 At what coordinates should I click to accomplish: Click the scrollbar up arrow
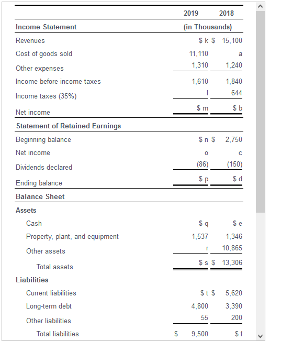(x=260, y=6)
